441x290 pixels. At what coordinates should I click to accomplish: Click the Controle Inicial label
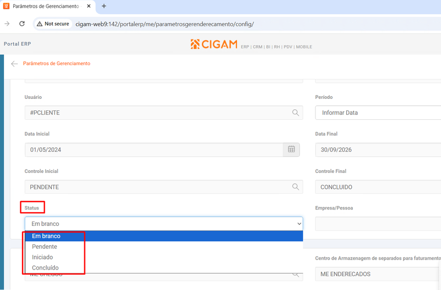[41, 171]
